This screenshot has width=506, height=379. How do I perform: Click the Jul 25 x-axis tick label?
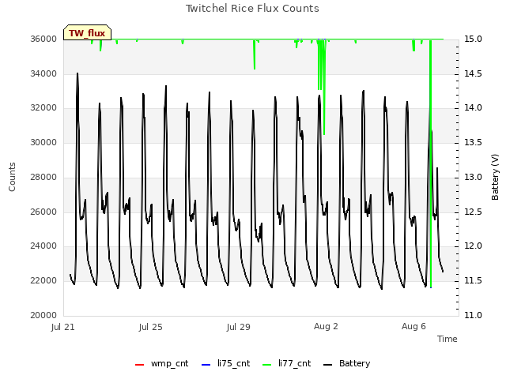coord(151,327)
